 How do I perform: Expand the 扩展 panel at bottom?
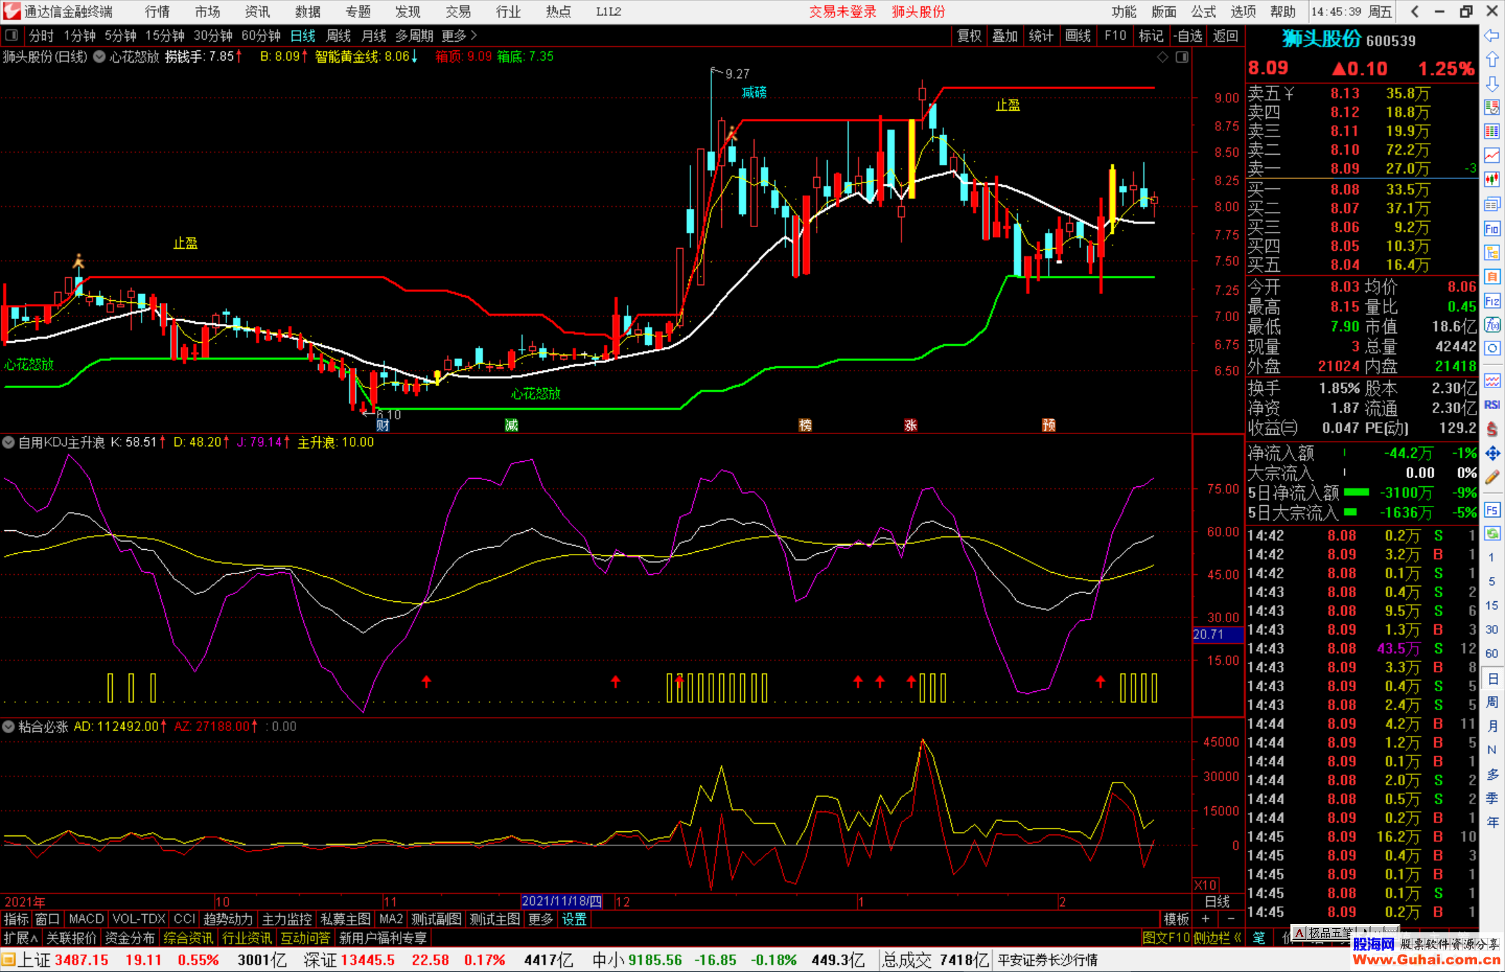click(21, 938)
